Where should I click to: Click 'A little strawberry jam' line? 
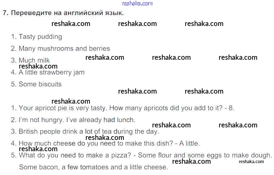tap(52, 72)
